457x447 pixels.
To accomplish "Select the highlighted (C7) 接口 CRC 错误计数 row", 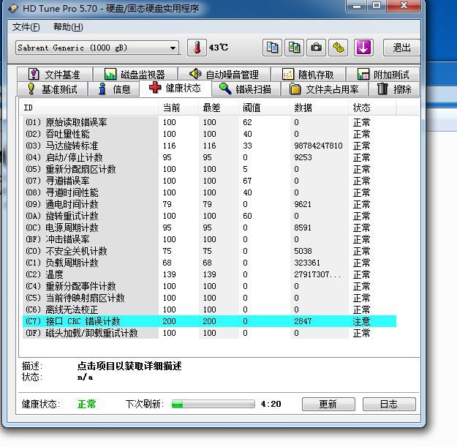I will (209, 321).
